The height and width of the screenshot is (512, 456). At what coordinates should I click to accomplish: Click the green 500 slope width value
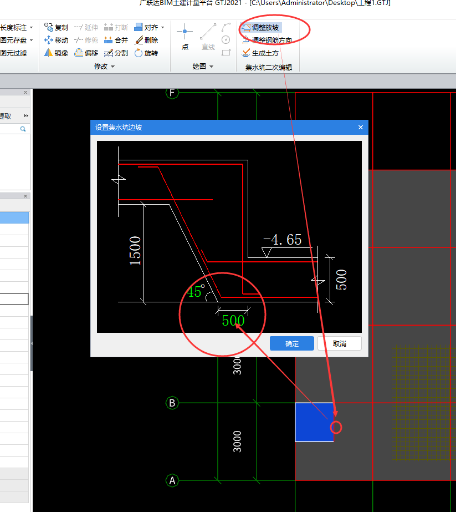click(233, 320)
